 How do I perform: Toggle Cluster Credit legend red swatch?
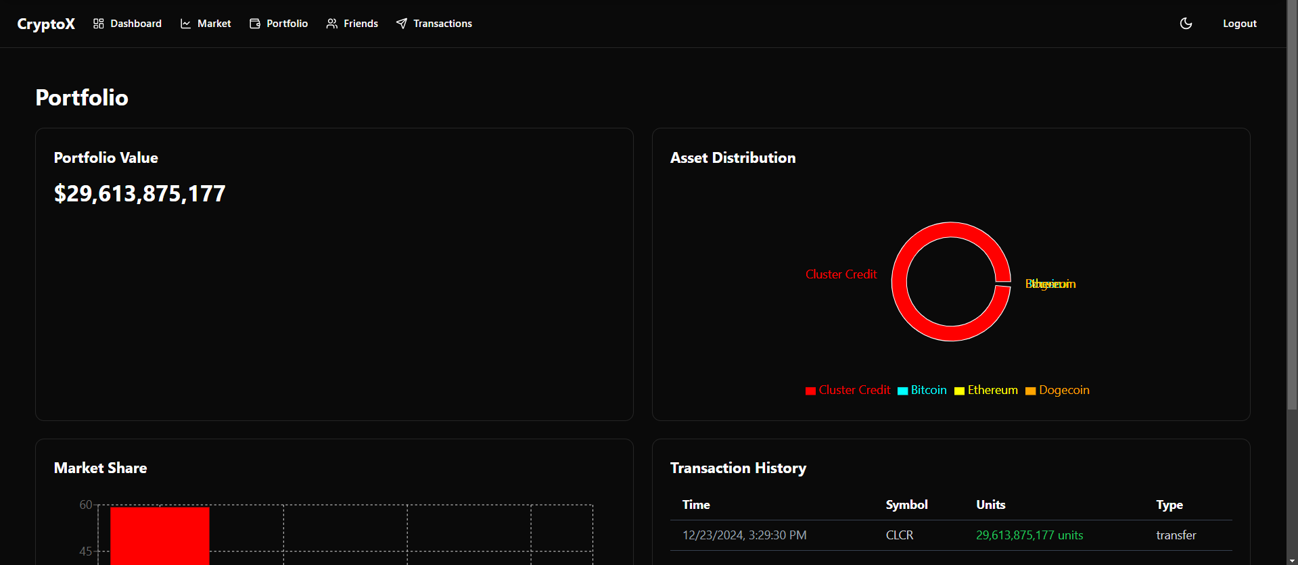tap(810, 391)
